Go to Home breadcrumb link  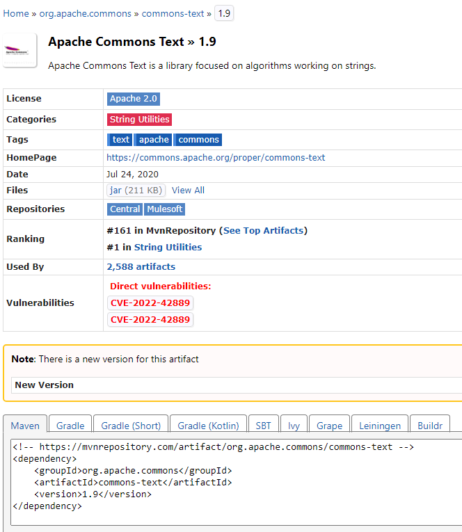point(16,14)
